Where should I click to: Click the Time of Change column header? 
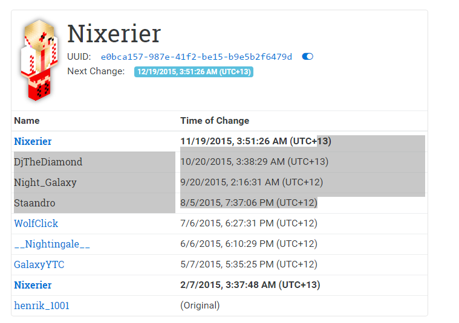coord(215,121)
